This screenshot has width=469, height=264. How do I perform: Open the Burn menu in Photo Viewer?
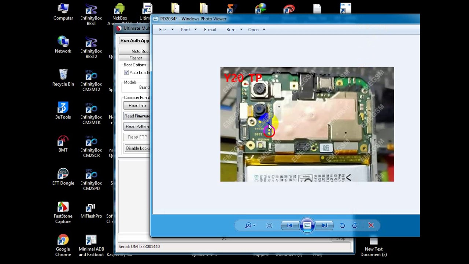point(231,30)
